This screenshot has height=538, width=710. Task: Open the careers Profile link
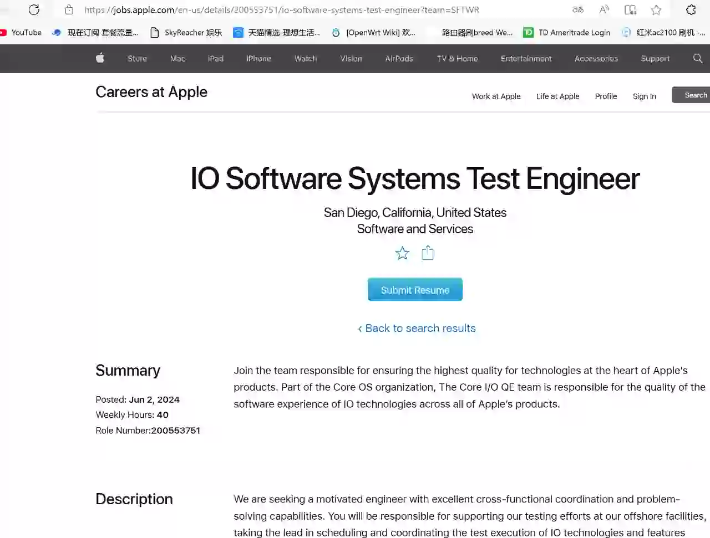606,96
